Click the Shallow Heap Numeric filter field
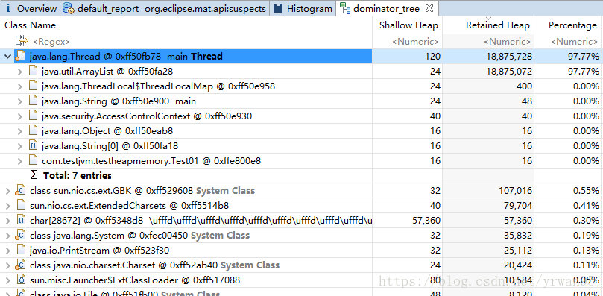The width and height of the screenshot is (603, 296). (x=415, y=42)
